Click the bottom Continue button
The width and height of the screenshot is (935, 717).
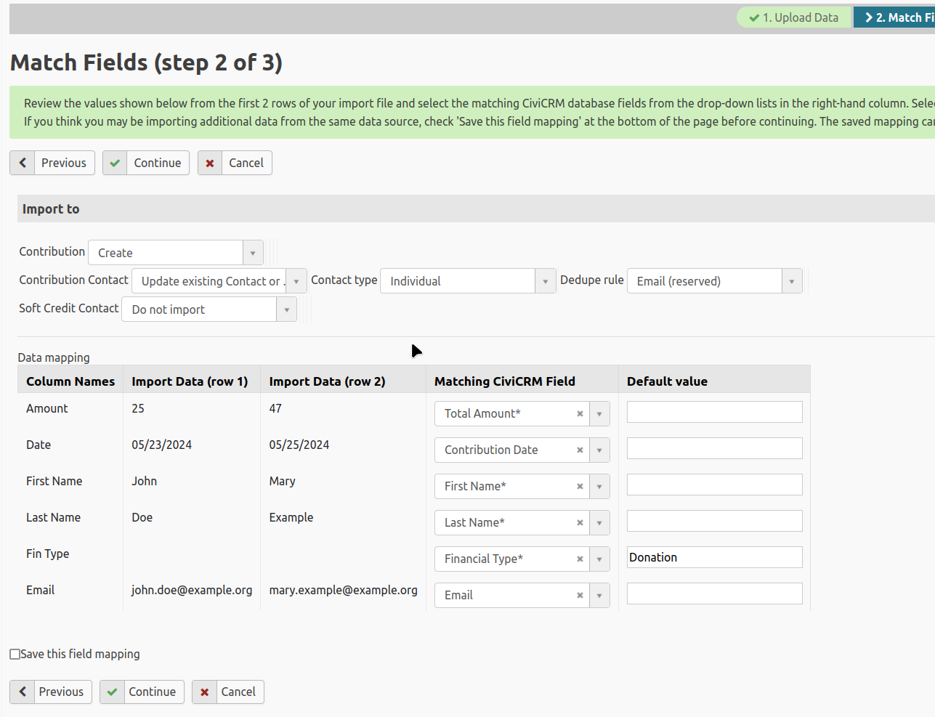pos(142,692)
